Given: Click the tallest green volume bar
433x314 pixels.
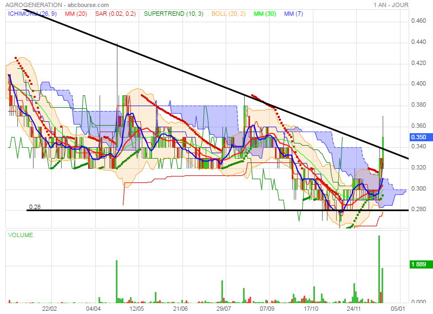Looking at the screenshot, I should [379, 269].
